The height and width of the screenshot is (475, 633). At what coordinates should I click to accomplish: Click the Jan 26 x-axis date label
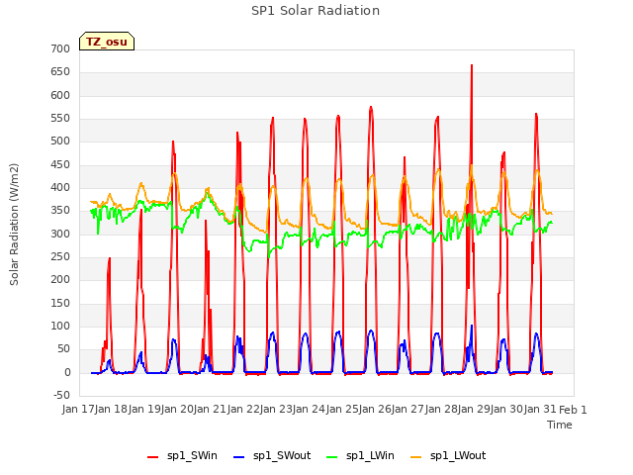[x=376, y=410]
